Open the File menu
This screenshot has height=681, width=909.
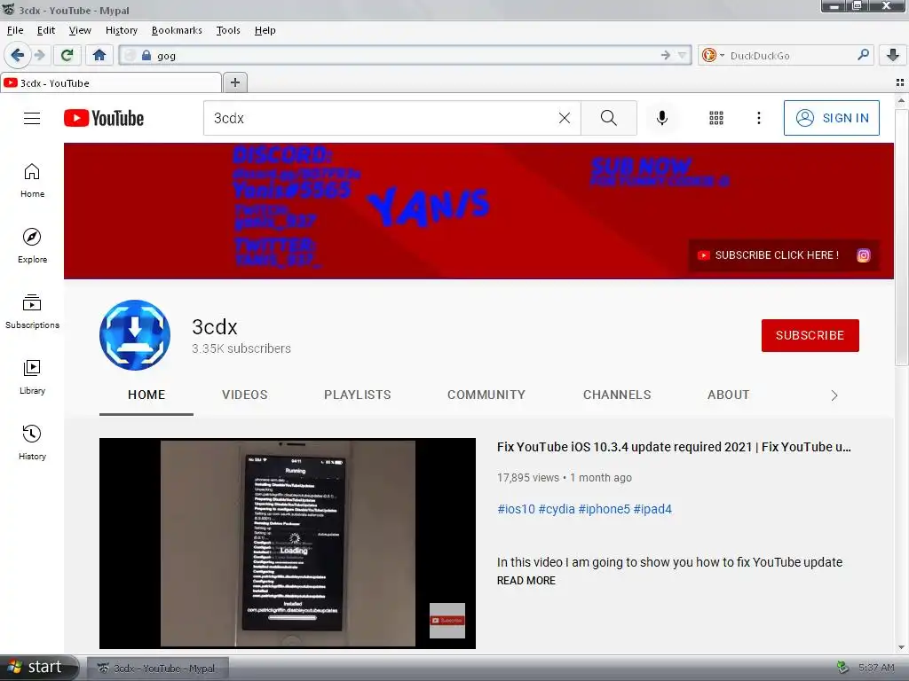pyautogui.click(x=15, y=30)
